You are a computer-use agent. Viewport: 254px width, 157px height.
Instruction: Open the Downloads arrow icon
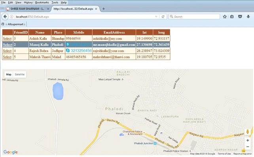248,17
